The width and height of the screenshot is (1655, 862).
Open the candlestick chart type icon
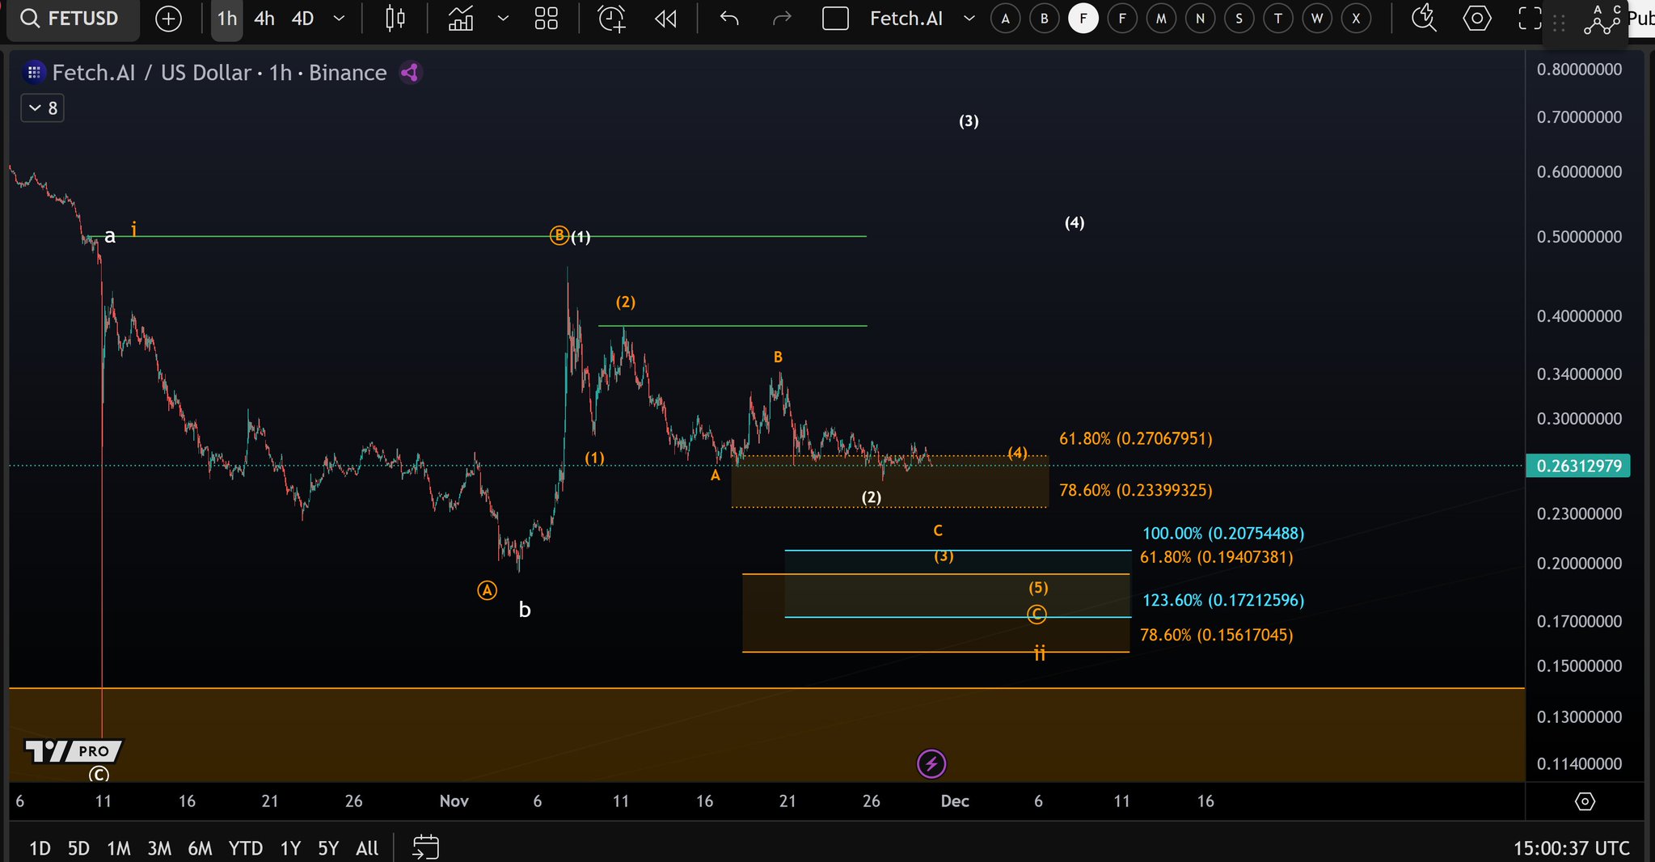395,19
